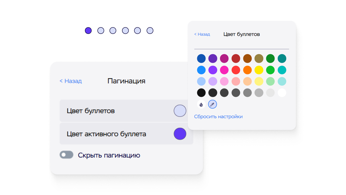Pick the hot pink color swatch
Viewport: 346px width, 195px height.
[x=224, y=70]
